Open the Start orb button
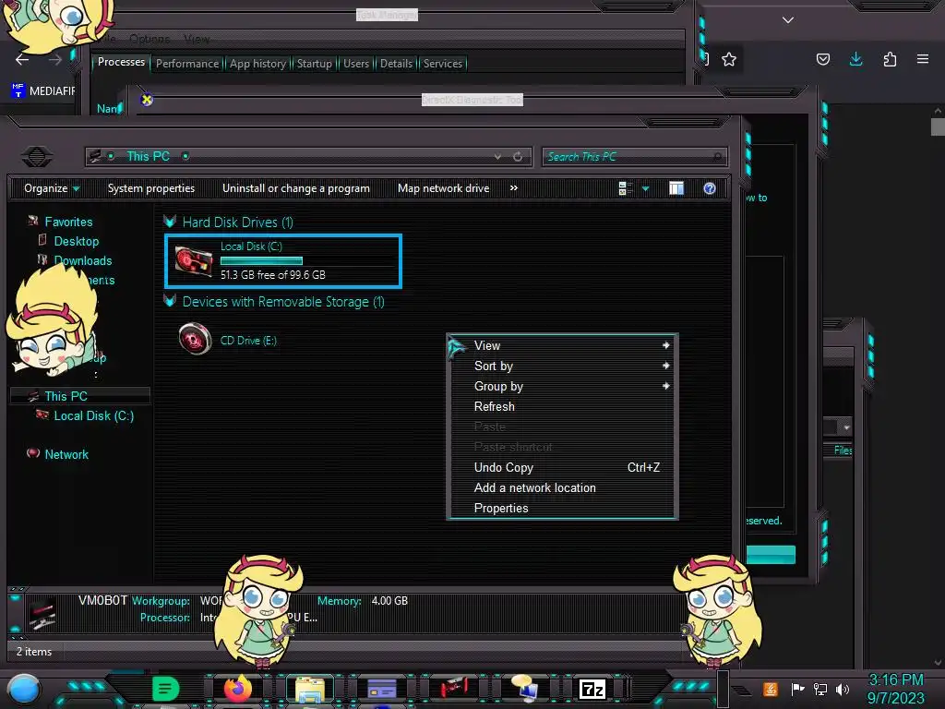This screenshot has width=945, height=709. pyautogui.click(x=23, y=689)
